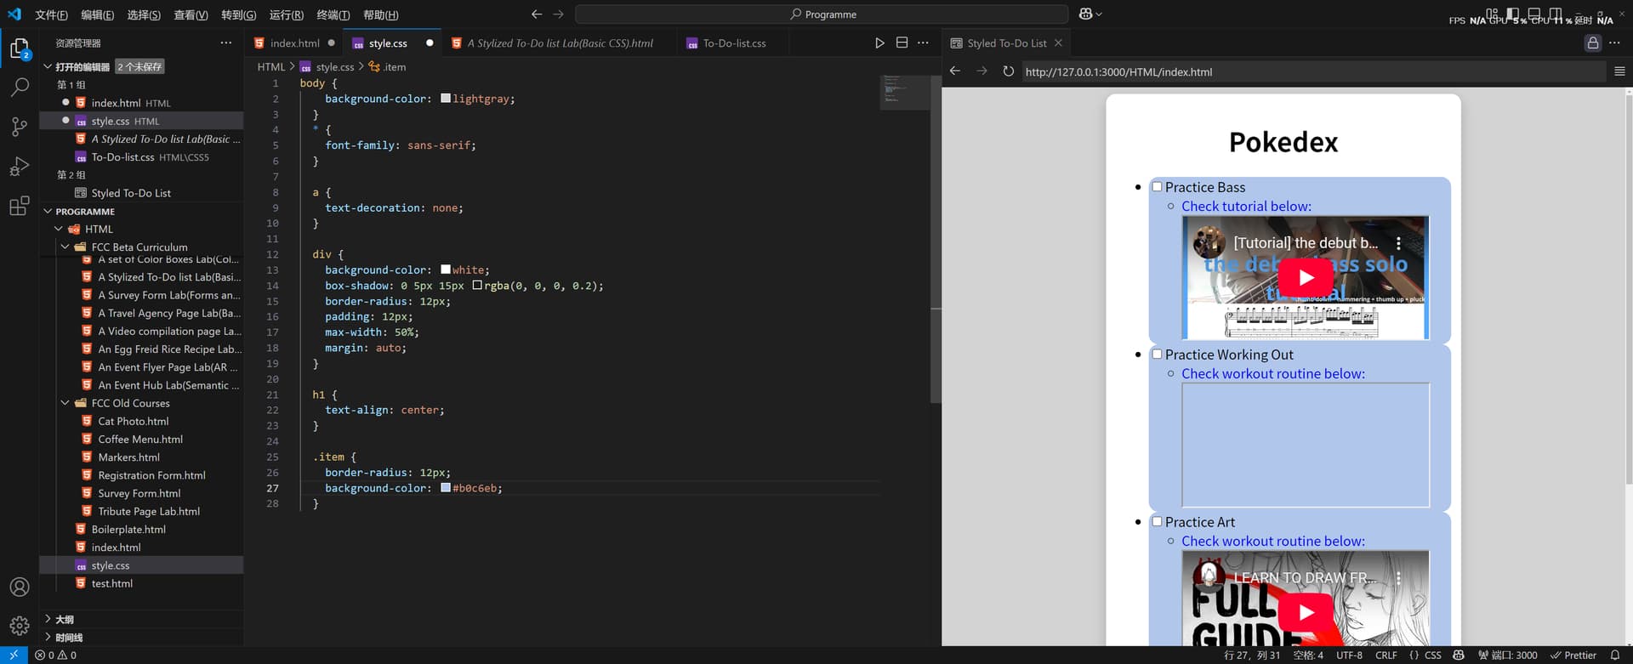This screenshot has height=664, width=1633.
Task: Expand the 时间线 timeline section
Action: click(48, 637)
